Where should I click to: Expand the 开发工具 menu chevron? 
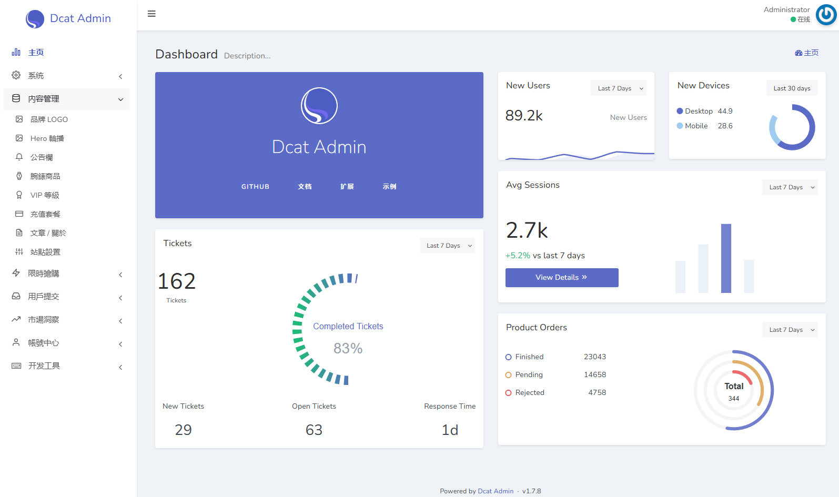click(120, 367)
